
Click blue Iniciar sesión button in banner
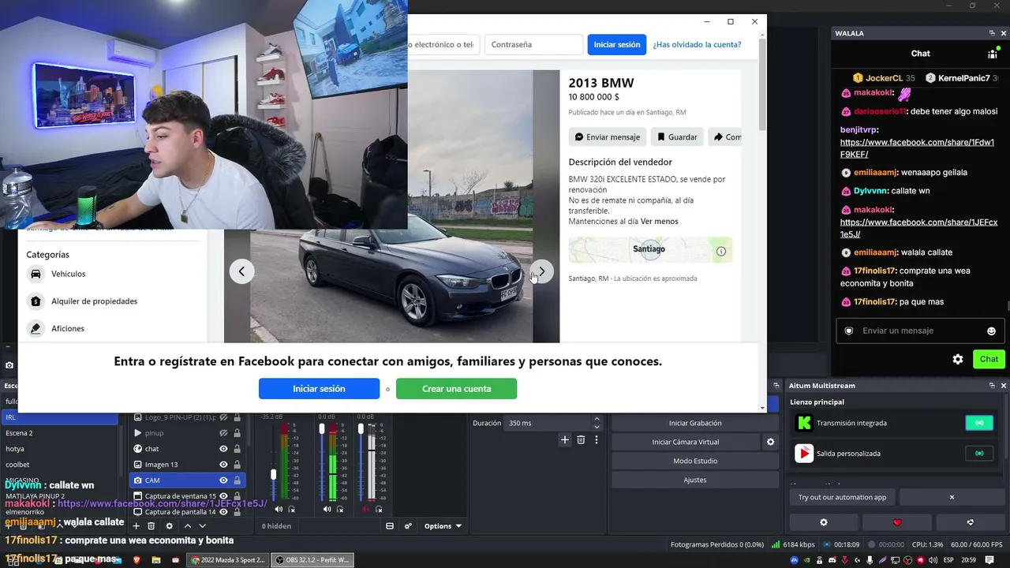[x=319, y=389]
